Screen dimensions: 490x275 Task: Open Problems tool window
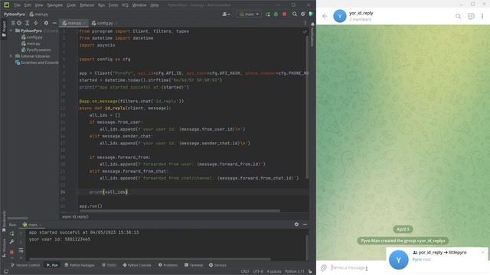[168, 265]
